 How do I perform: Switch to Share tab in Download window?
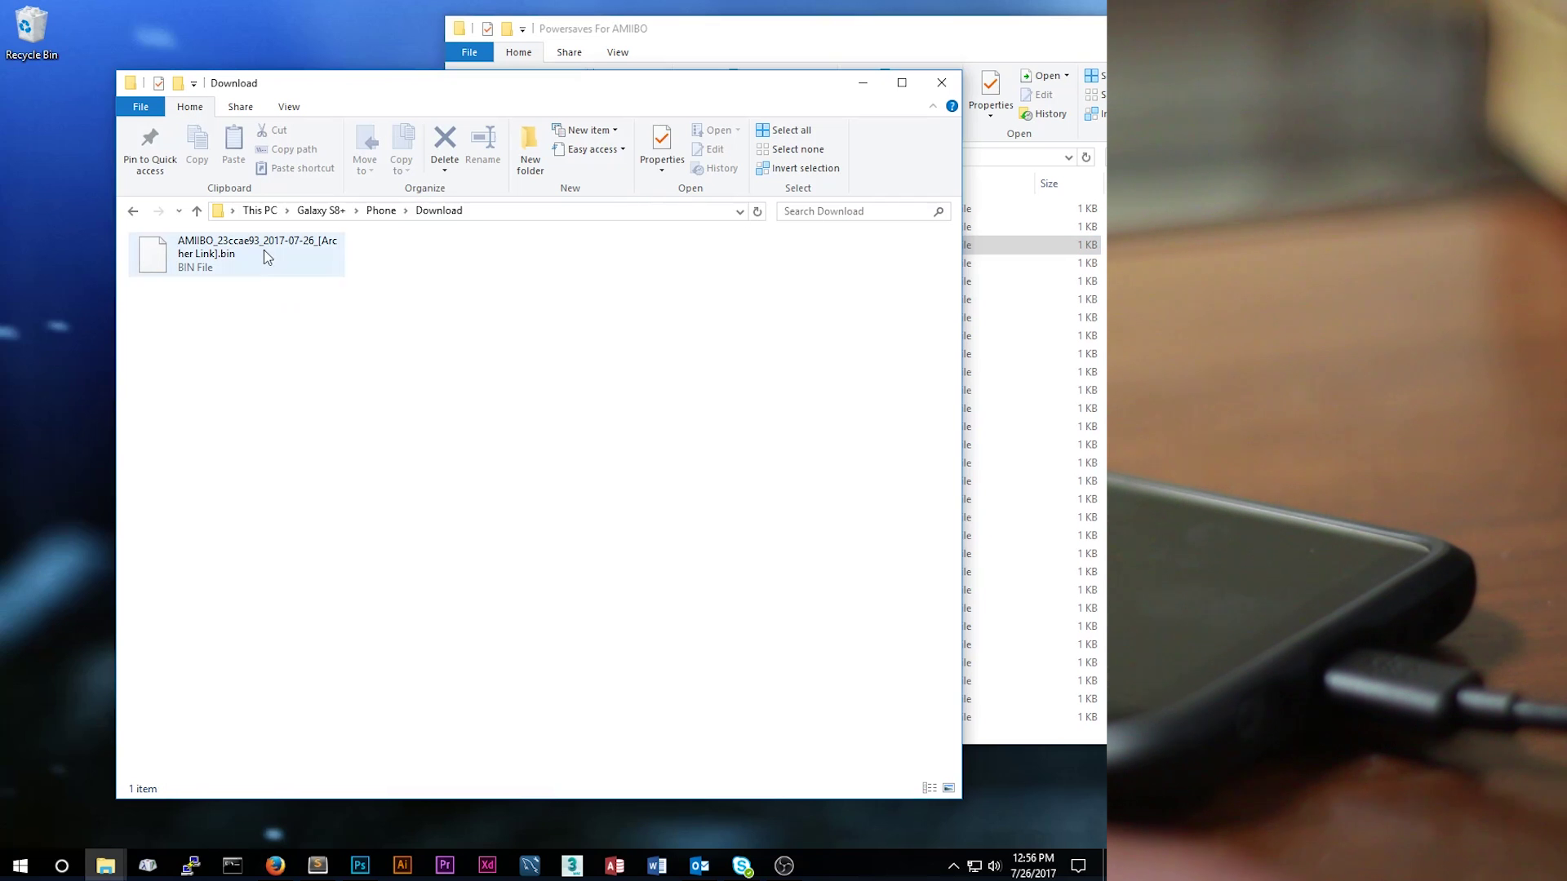[240, 107]
